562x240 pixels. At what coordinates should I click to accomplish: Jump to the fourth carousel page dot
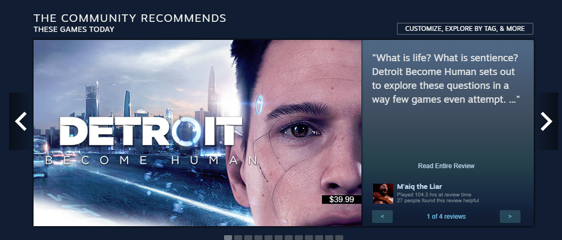(259, 238)
